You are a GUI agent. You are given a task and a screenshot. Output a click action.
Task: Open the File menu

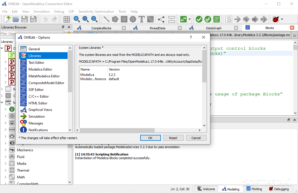[x=5, y=11]
